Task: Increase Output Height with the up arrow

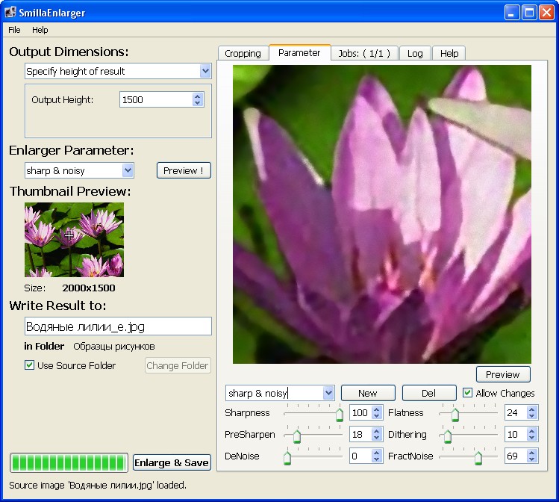Action: (x=198, y=96)
